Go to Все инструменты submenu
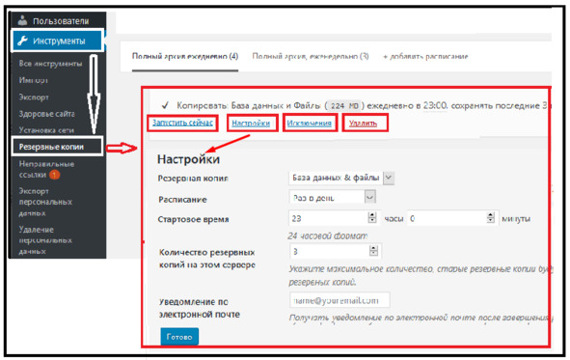Screen dimensions: 570x360 click(x=50, y=64)
